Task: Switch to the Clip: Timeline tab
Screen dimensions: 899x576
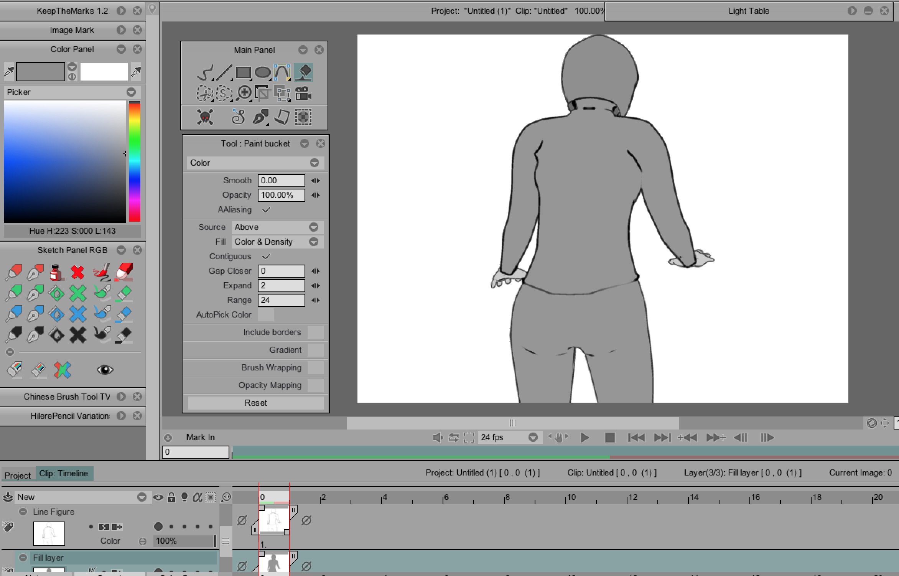Action: point(64,474)
